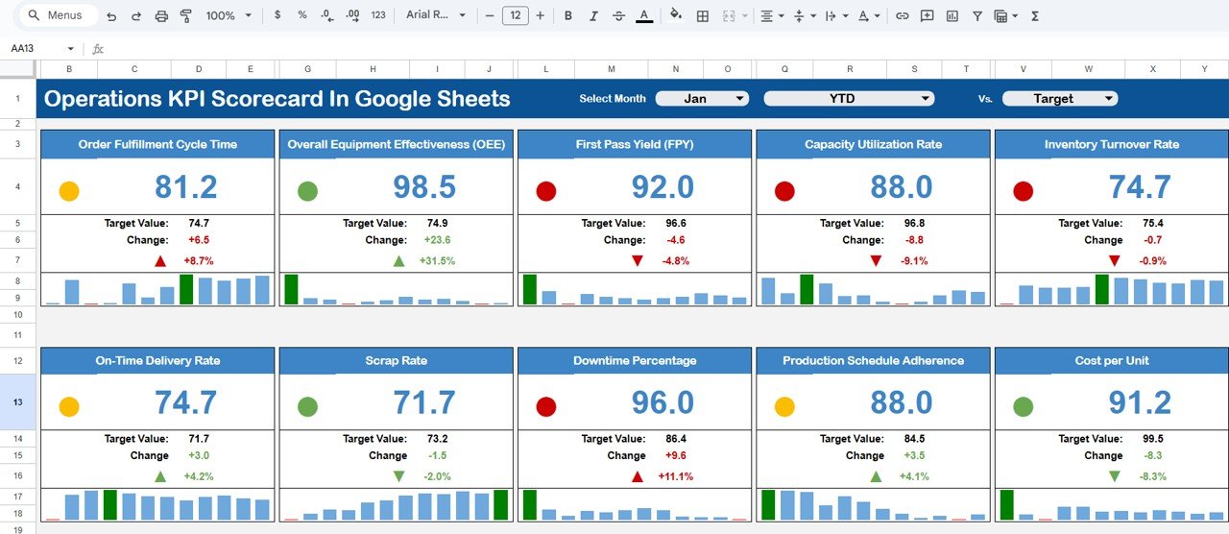
Task: Print the spreadsheet using the printer icon
Action: [x=161, y=16]
